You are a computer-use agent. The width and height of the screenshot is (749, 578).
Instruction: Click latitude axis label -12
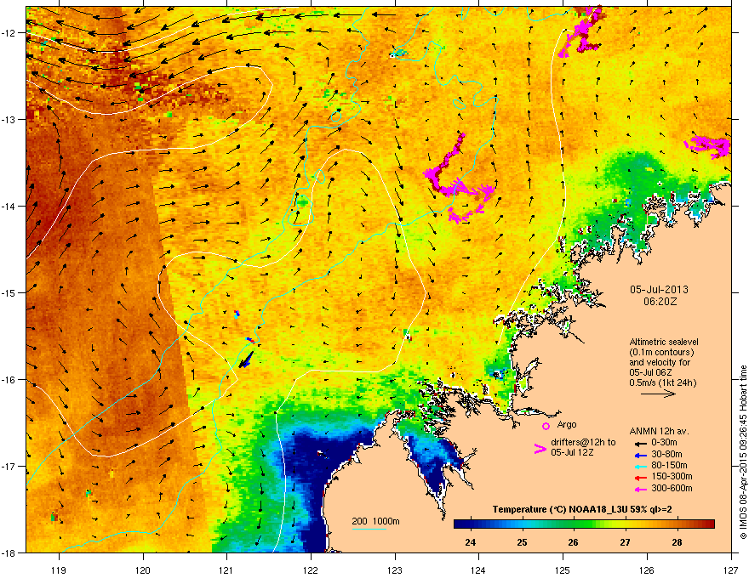click(9, 33)
